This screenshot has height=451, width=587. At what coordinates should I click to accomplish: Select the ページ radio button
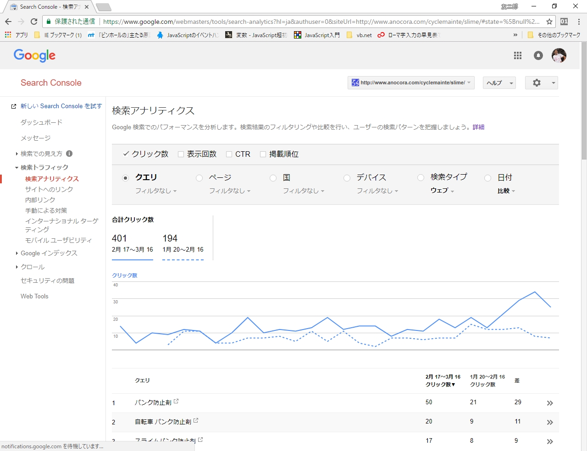tap(199, 178)
